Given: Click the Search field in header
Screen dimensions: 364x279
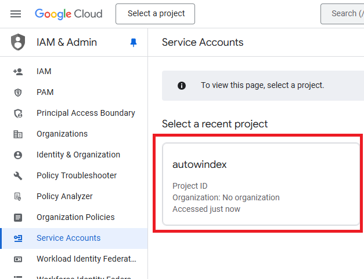Looking at the screenshot, I should coord(342,14).
